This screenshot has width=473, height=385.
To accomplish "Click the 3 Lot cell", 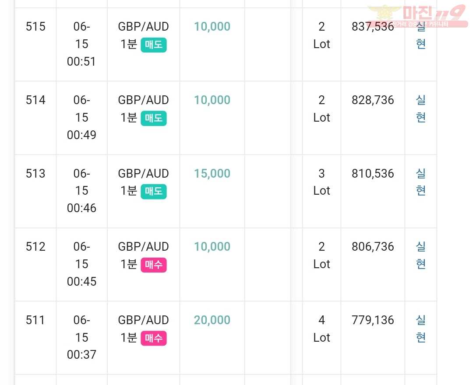I will (321, 182).
